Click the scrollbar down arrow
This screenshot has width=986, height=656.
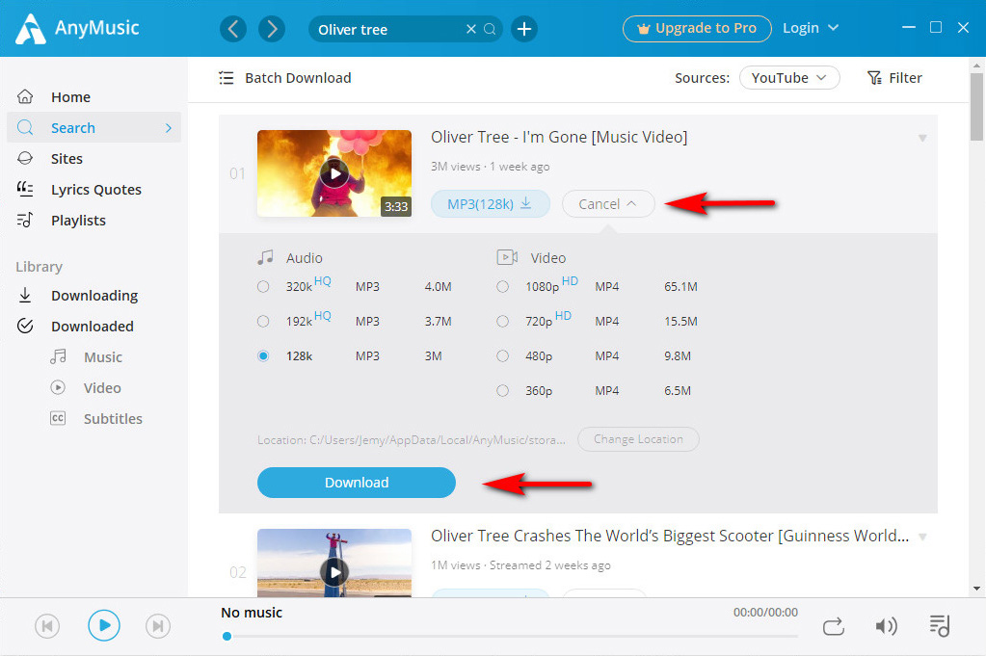point(976,589)
